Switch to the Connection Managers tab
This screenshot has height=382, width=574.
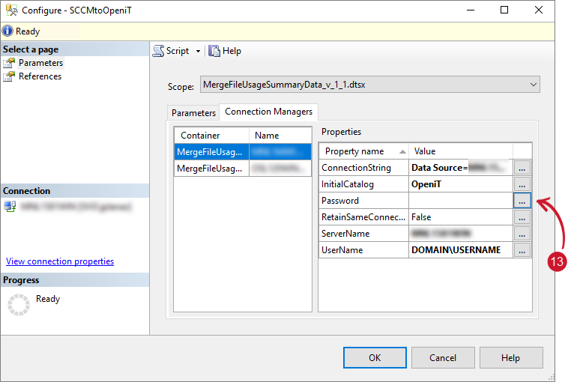268,112
